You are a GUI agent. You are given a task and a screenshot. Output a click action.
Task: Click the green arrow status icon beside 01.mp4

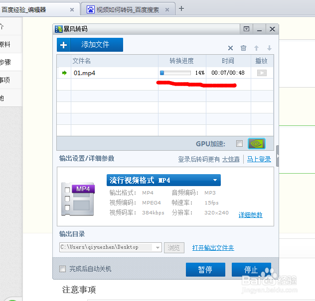coord(64,73)
